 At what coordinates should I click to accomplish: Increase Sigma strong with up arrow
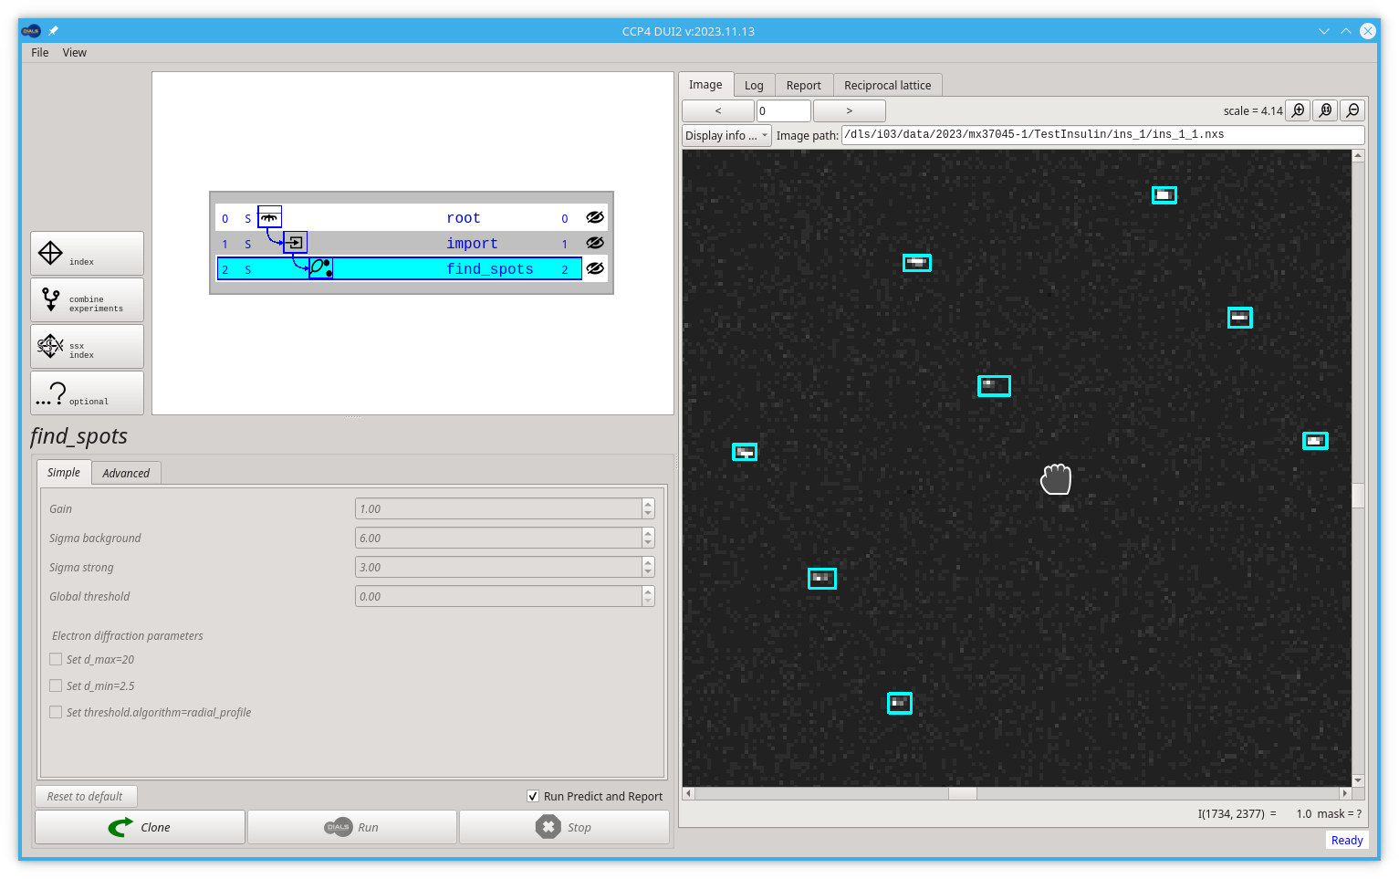(648, 562)
